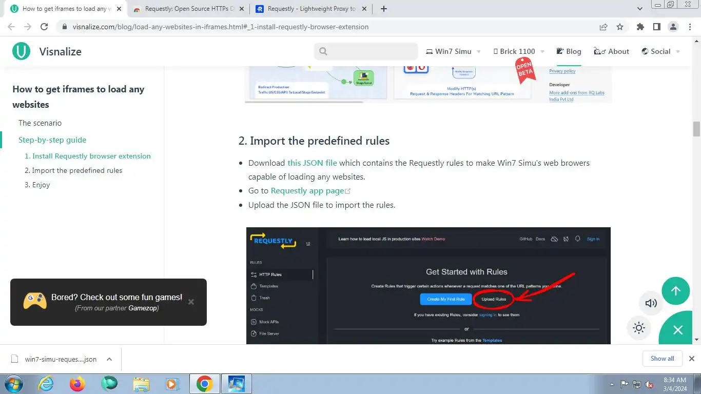Select Step-by-step guide in sidebar
701x394 pixels.
point(52,140)
